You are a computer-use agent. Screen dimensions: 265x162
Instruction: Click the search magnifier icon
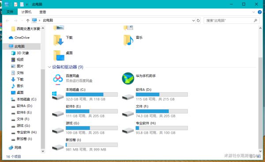pos(255,21)
